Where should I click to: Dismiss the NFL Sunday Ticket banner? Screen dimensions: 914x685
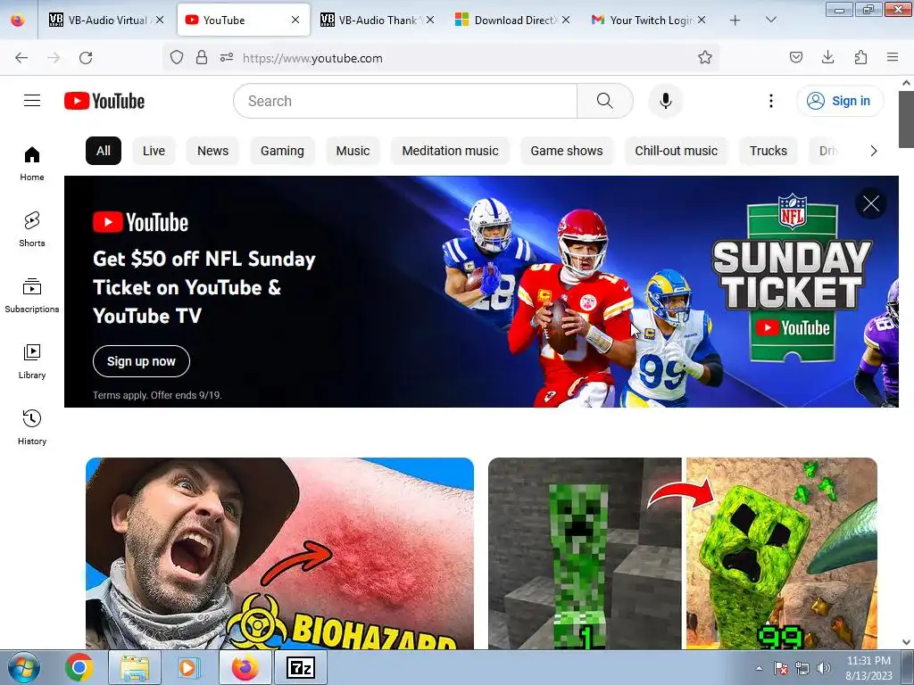(871, 203)
